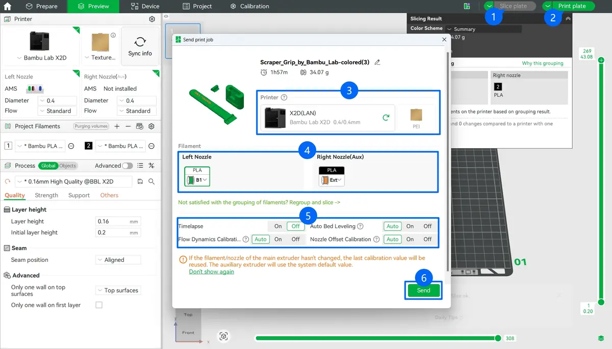612x349 pixels.
Task: Open Project Filaments settings gear
Action: pos(151,126)
